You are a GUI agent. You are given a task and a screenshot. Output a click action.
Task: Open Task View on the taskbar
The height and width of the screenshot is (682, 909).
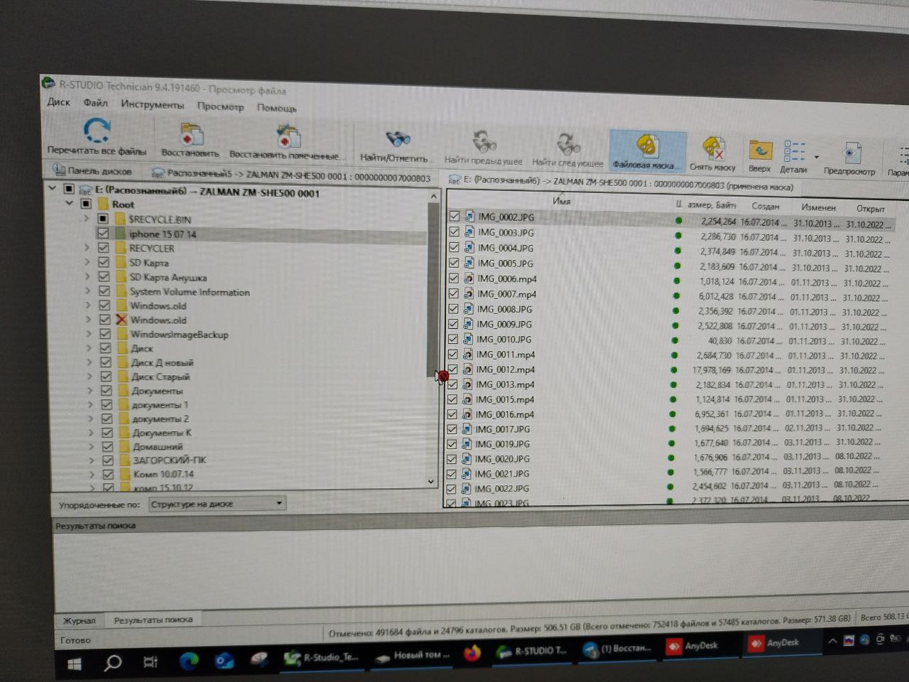point(151,663)
